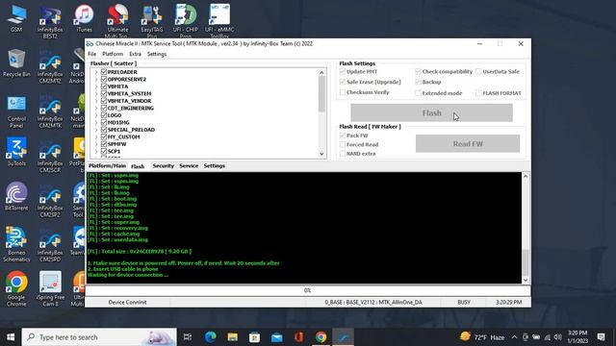Image resolution: width=616 pixels, height=346 pixels.
Task: Open EasyJTAG Plus desktop shortcut
Action: tap(152, 21)
